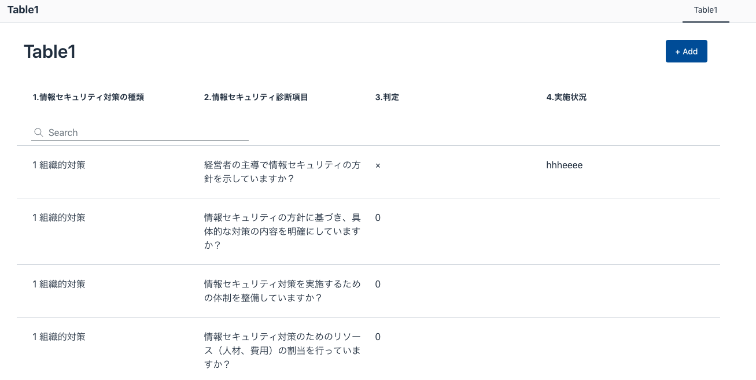Click 1 組織的対策 in the first row
This screenshot has width=756, height=380.
point(59,165)
